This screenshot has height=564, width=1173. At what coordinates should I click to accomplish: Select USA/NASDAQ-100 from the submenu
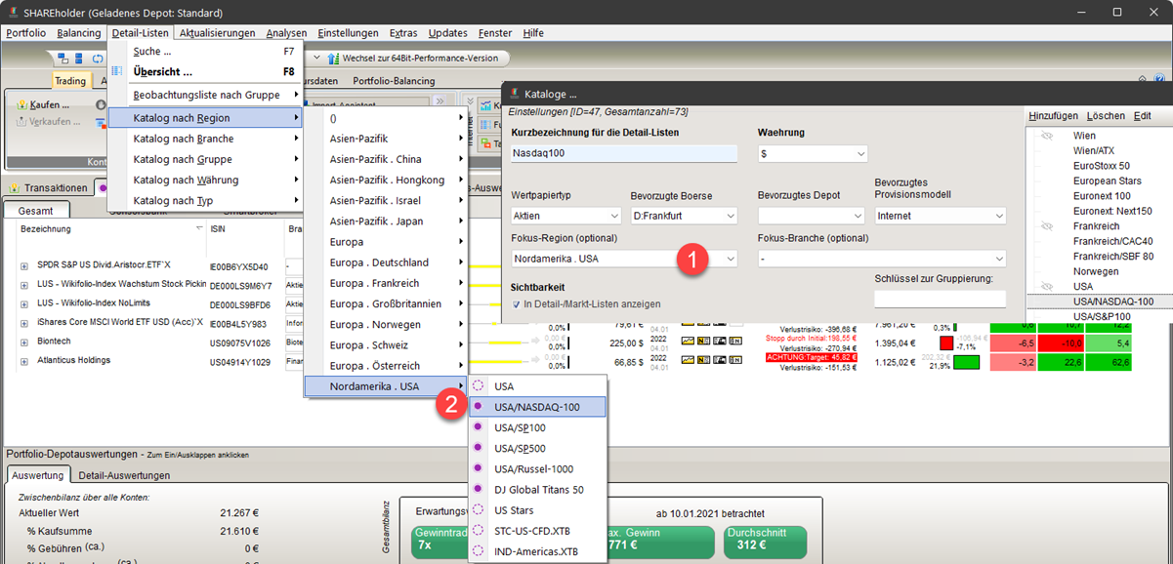click(537, 407)
